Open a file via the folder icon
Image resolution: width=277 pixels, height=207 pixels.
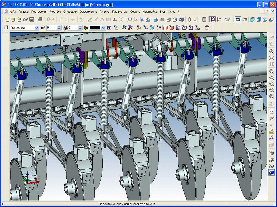[x=26, y=19]
